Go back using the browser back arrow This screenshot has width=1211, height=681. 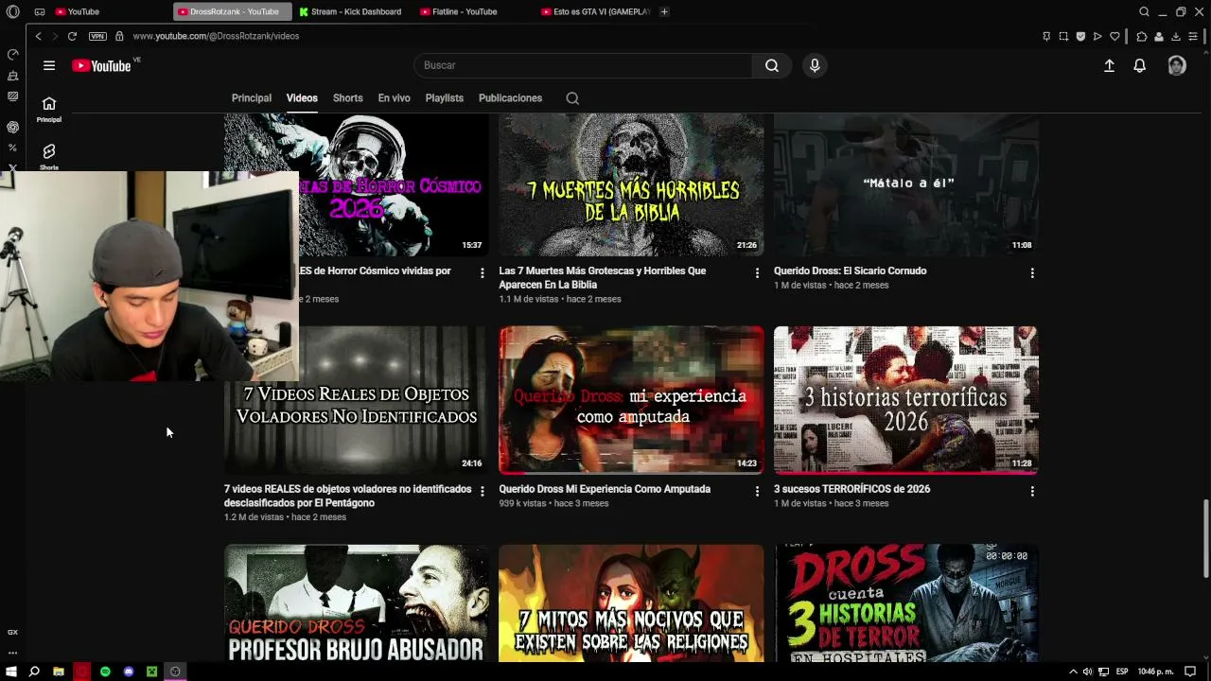(x=38, y=36)
